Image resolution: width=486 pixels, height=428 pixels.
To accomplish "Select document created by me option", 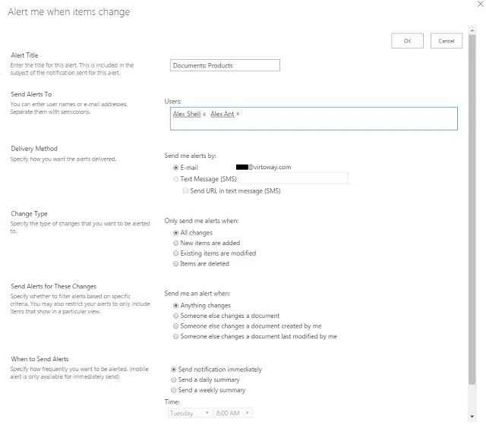I will [175, 326].
